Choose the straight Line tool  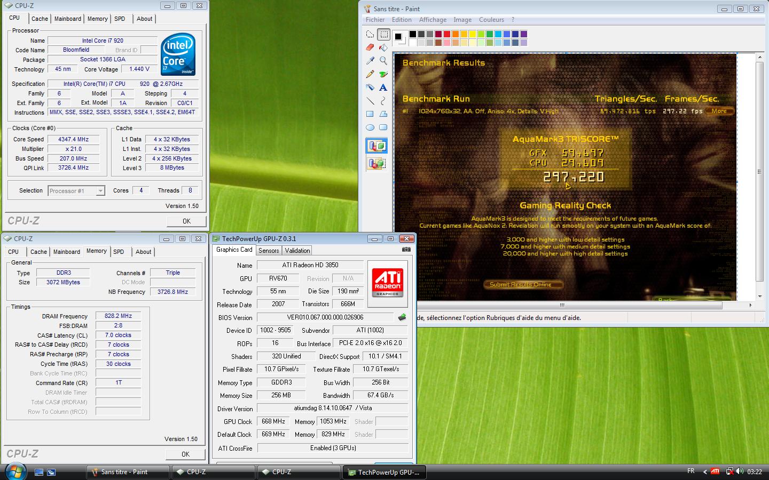pyautogui.click(x=370, y=101)
